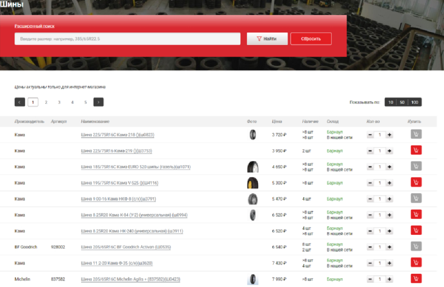Add Michelin Agilis + tire to cart
Screen dimensions: 444x287
tap(416, 279)
